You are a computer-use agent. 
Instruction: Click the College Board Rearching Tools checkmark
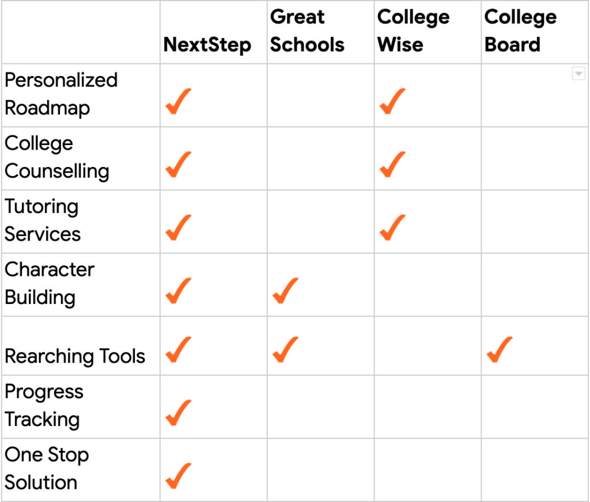pos(500,350)
